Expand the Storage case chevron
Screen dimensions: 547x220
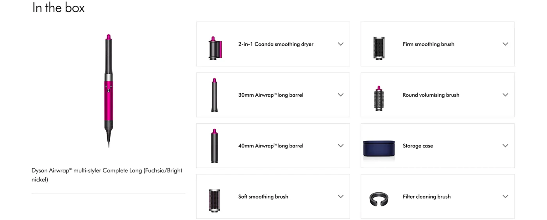(x=505, y=146)
